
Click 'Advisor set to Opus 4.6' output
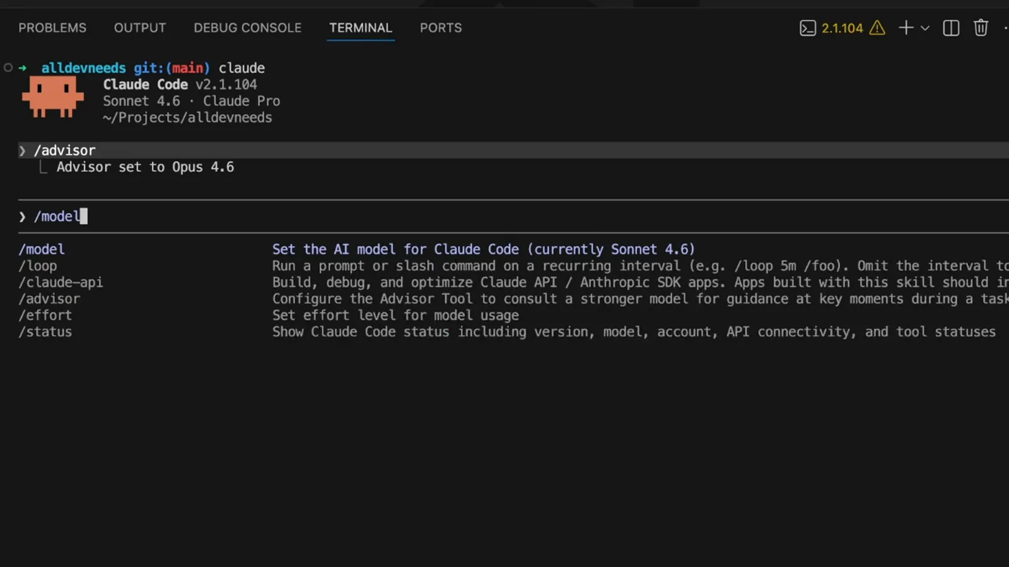145,167
